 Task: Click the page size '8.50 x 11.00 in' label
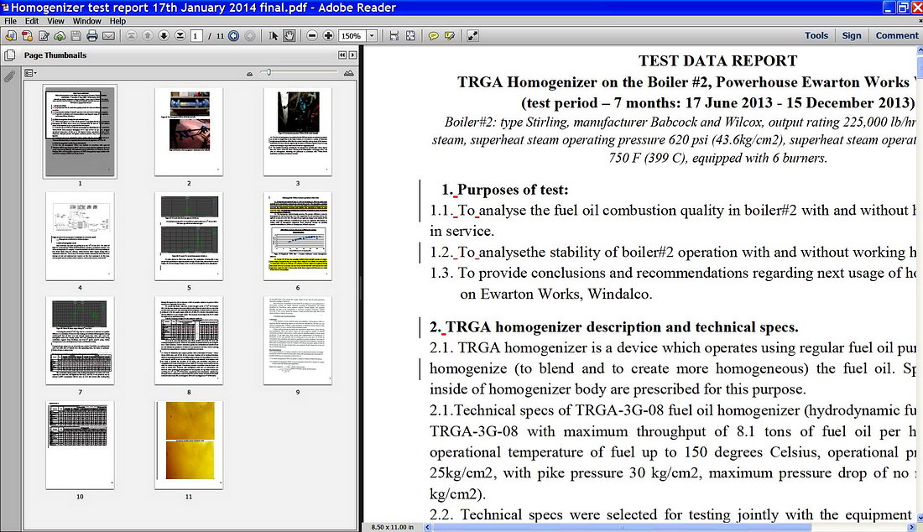click(x=393, y=527)
